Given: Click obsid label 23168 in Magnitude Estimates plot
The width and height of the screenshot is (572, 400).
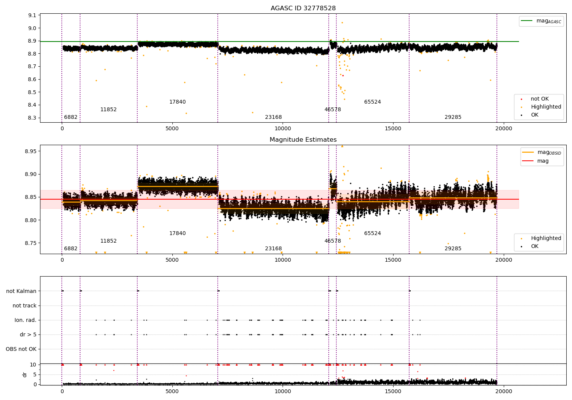Looking at the screenshot, I should point(273,249).
